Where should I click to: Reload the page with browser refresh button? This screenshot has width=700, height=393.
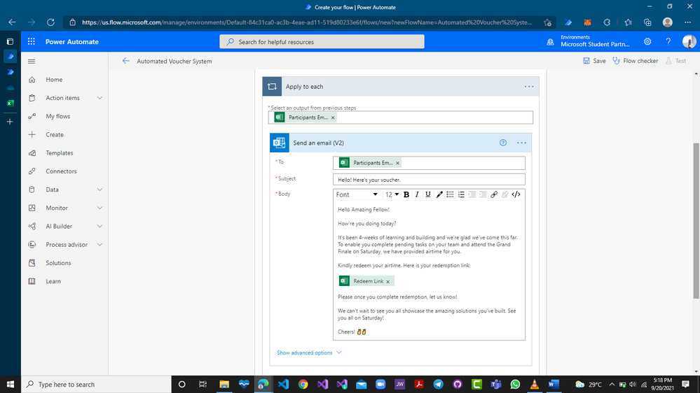[x=51, y=22]
